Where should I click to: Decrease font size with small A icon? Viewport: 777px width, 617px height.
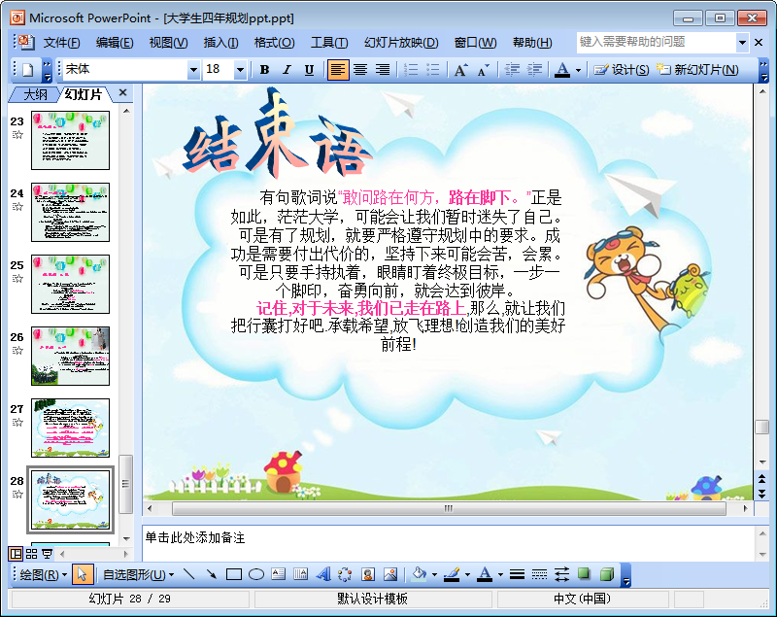coord(483,70)
